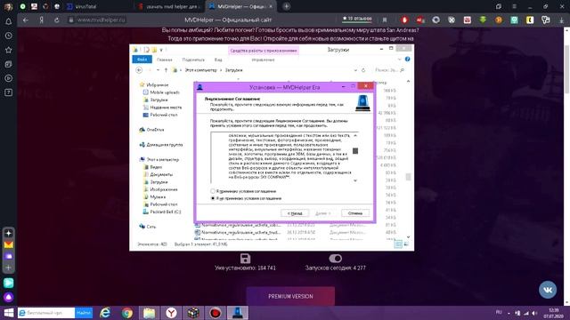
Task: Click Этот компьютер in the address breadcrumb
Action: pyautogui.click(x=200, y=70)
